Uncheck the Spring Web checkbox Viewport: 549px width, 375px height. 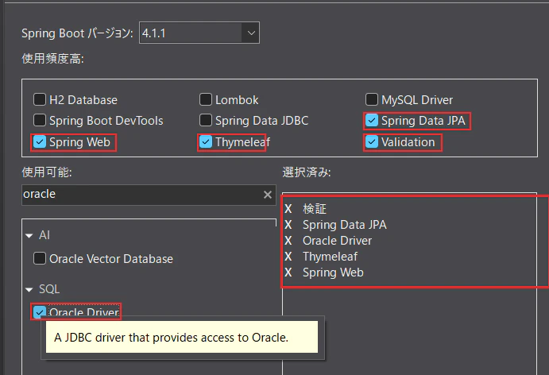click(40, 142)
